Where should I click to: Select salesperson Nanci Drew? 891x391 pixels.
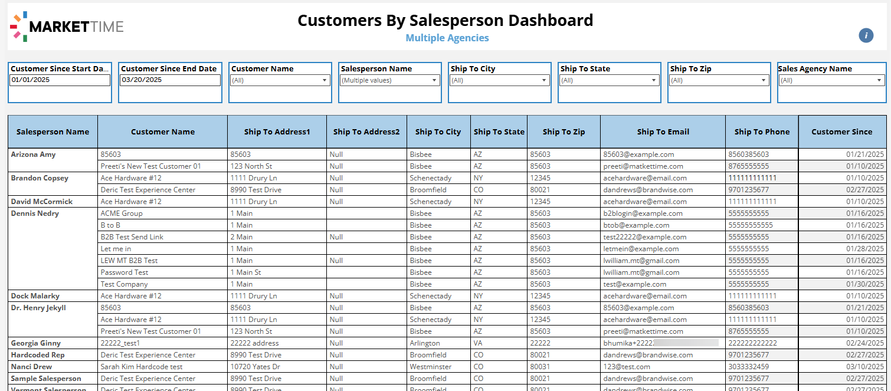click(31, 367)
